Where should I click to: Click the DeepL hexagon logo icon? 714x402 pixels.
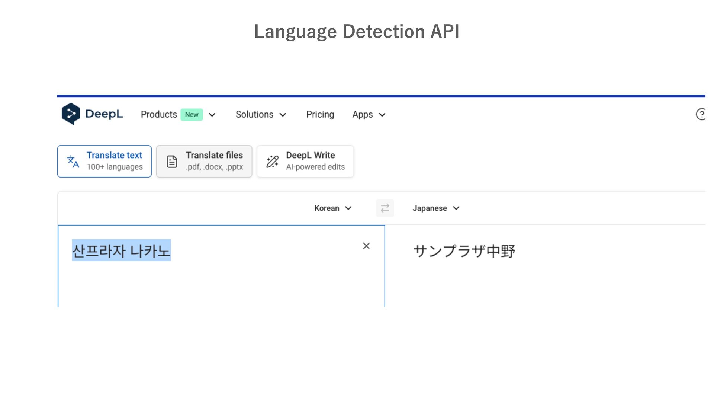[71, 114]
